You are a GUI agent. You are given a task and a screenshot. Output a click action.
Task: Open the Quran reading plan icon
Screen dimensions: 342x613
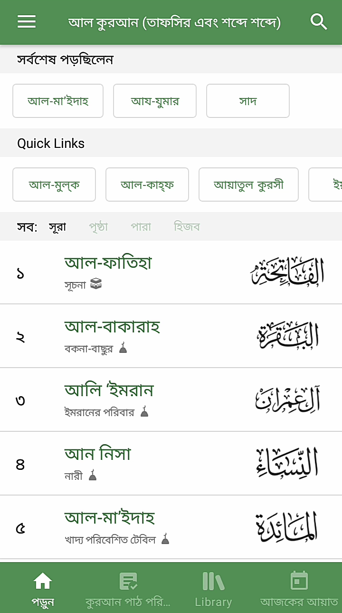point(128,581)
